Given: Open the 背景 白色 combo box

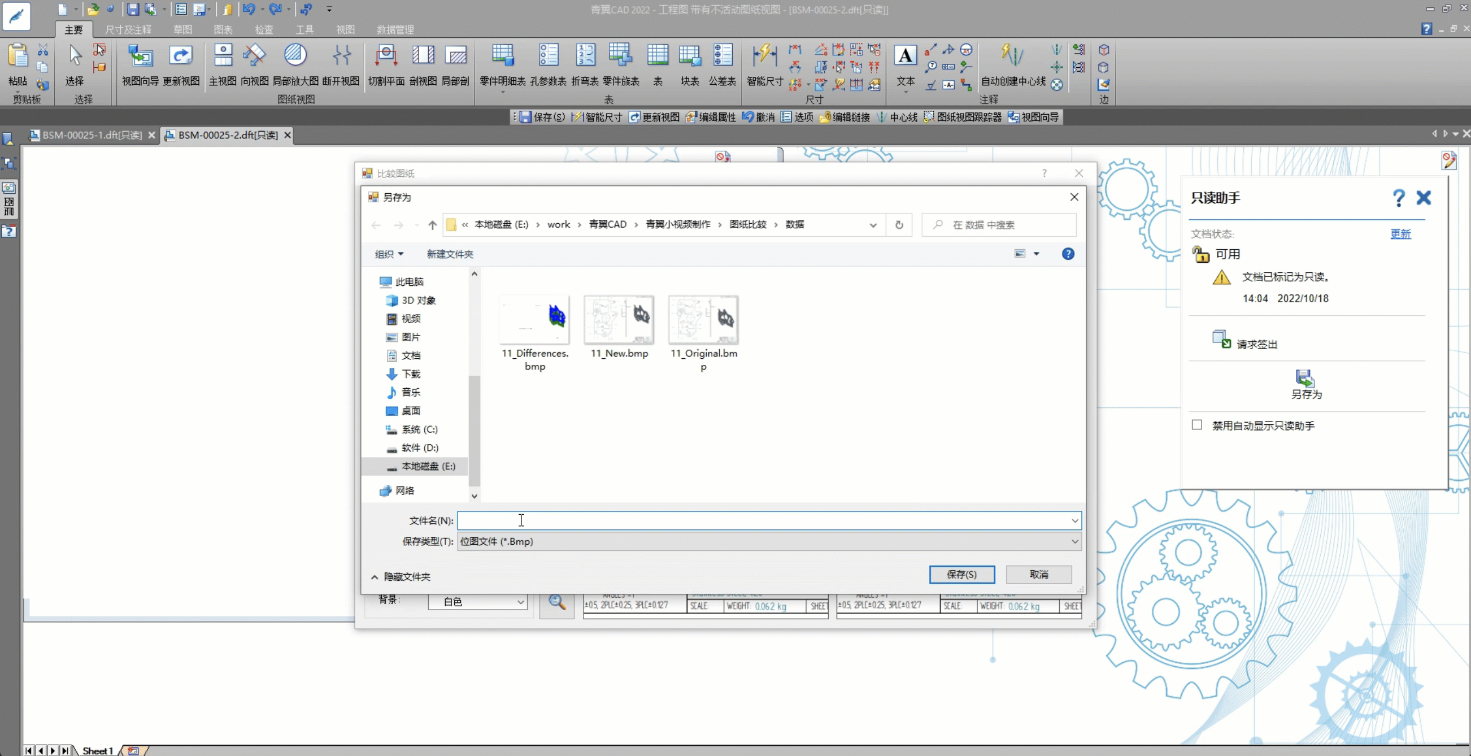Looking at the screenshot, I should [x=477, y=601].
